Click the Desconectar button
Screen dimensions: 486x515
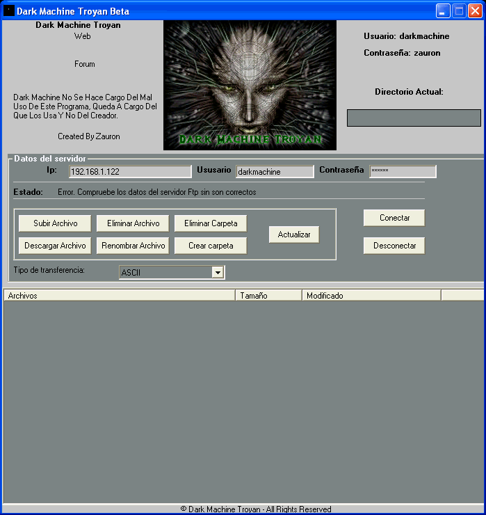coord(394,246)
